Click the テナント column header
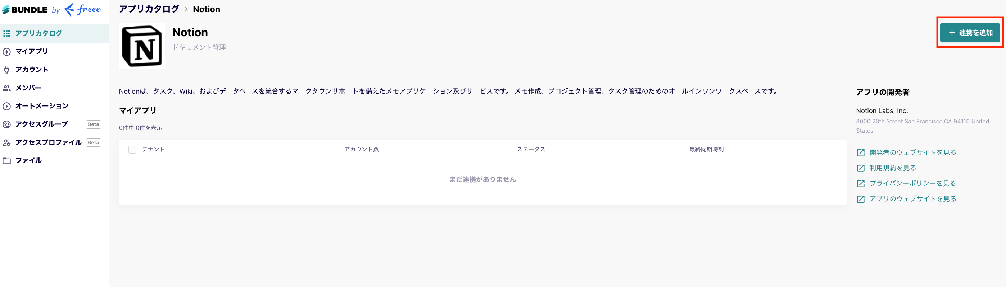Screen dimensions: 1006x287 tap(153, 150)
